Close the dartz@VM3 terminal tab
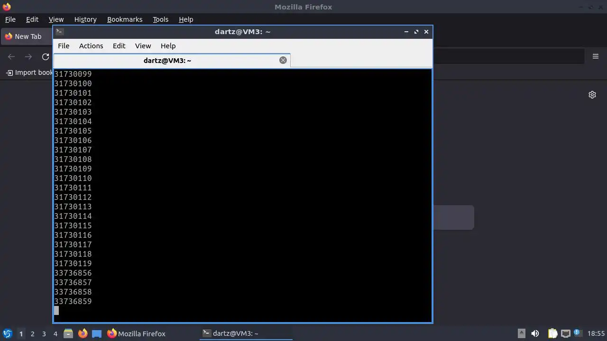This screenshot has width=607, height=341. (283, 60)
